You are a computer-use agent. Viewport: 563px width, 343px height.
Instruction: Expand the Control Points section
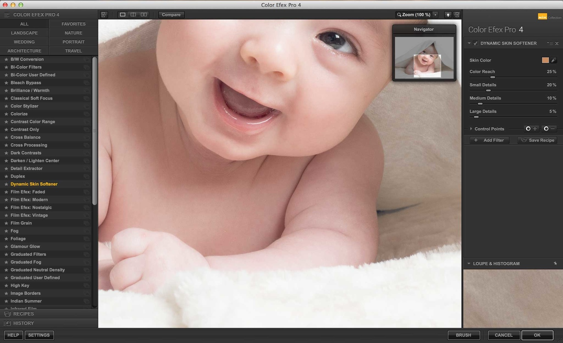click(x=471, y=129)
